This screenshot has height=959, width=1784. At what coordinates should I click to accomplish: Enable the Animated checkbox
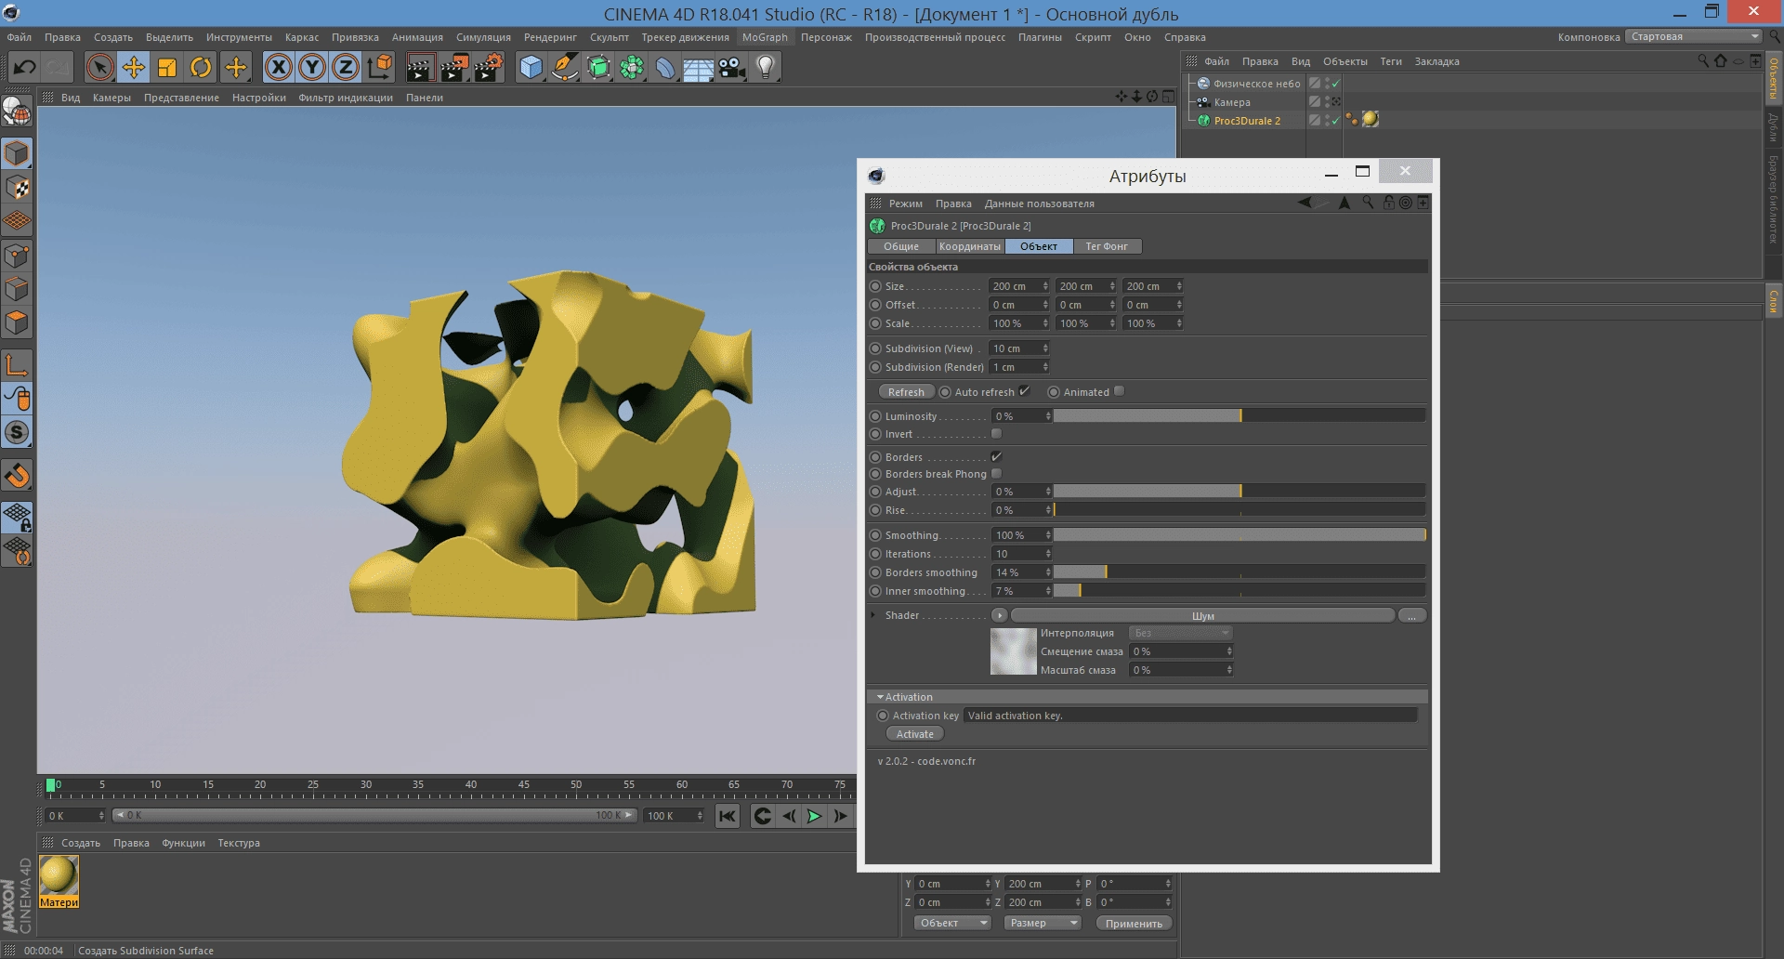click(x=1120, y=391)
